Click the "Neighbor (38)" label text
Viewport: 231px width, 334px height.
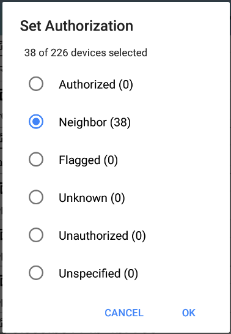pyautogui.click(x=95, y=122)
